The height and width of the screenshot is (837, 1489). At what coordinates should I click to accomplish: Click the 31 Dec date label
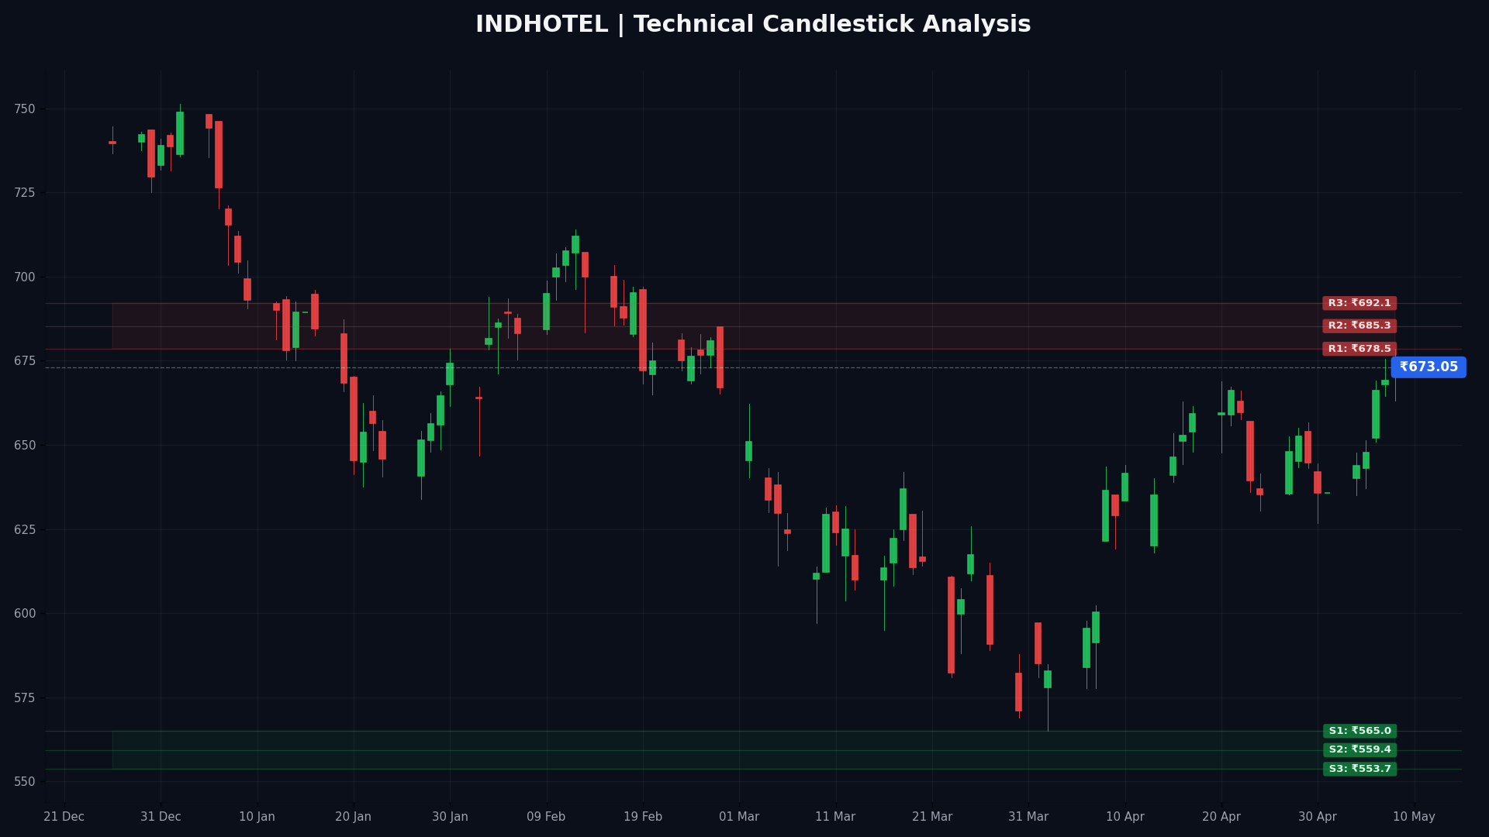point(161,817)
